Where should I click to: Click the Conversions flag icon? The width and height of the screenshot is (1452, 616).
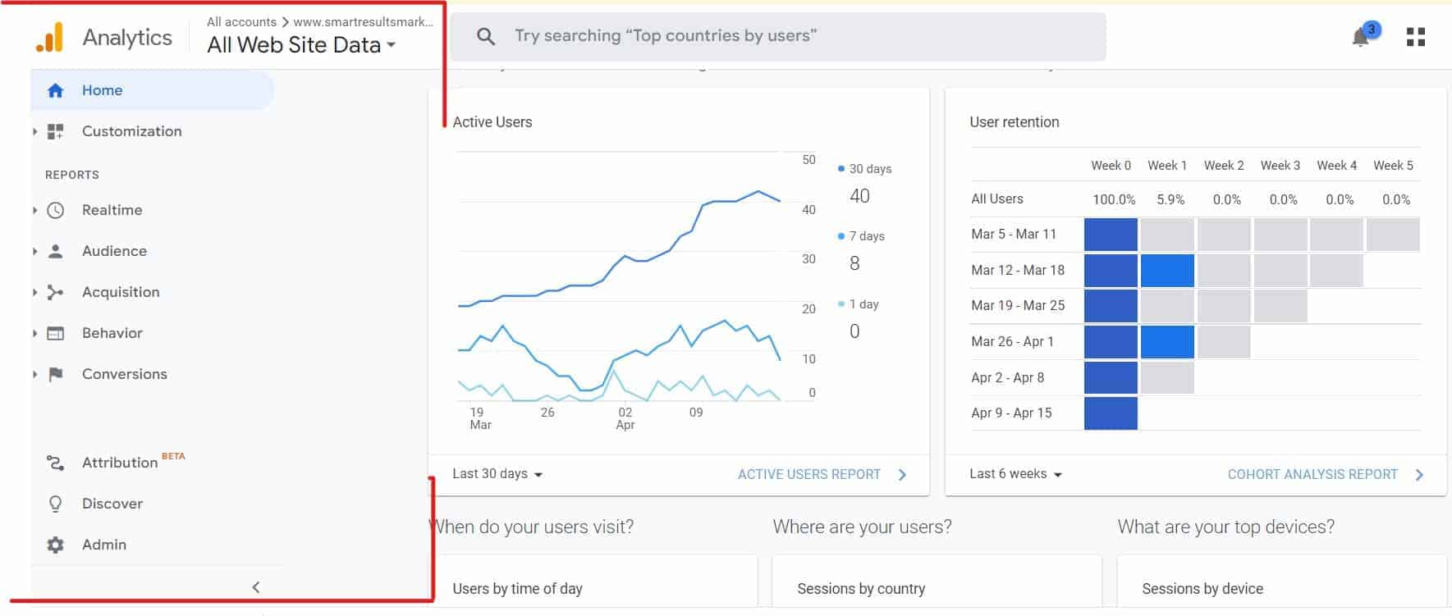(x=55, y=374)
